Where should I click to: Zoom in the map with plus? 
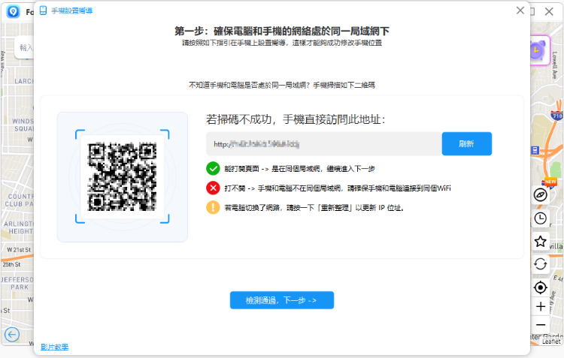pos(540,307)
